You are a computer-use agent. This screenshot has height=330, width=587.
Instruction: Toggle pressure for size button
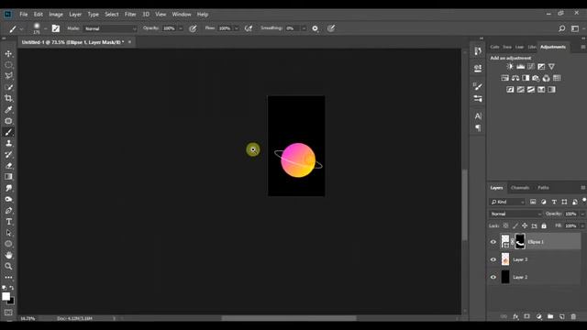331,28
